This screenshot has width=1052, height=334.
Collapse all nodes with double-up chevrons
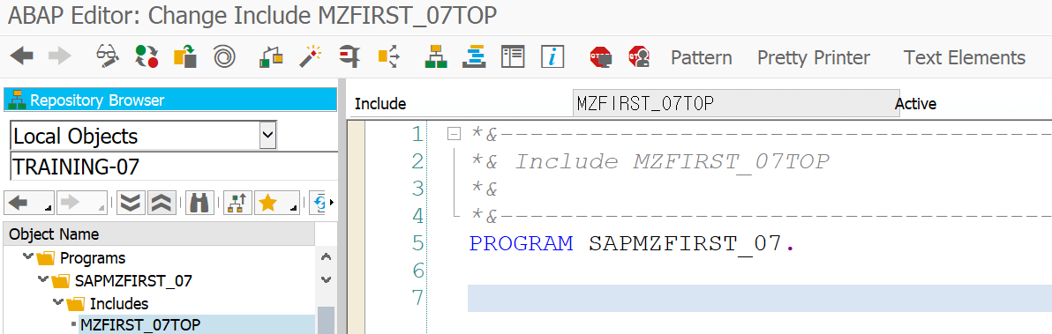pos(162,203)
